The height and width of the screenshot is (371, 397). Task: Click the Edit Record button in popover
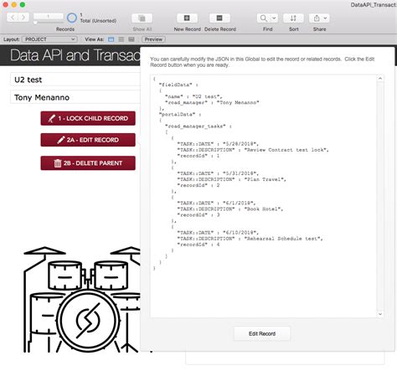click(262, 333)
